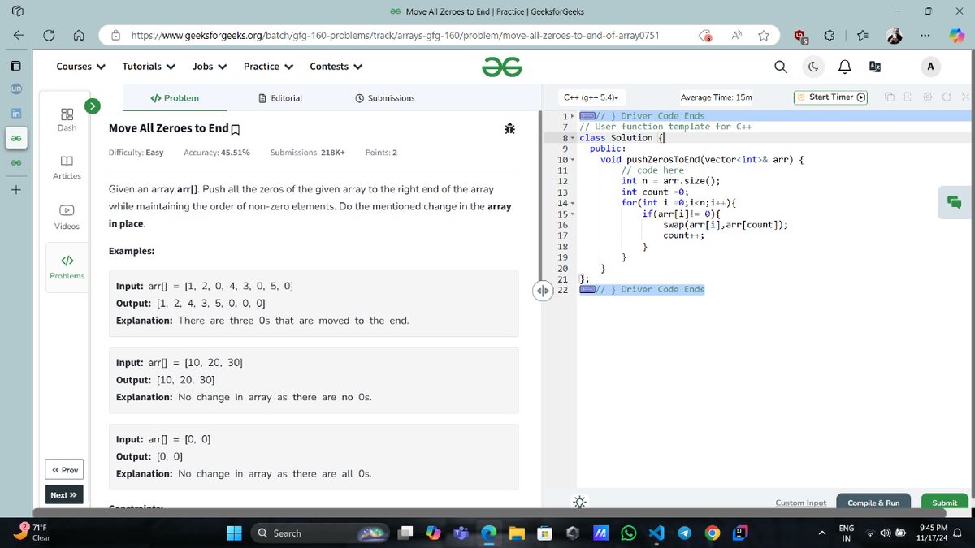This screenshot has width=975, height=548.
Task: Click the report bug icon next to the title
Action: [x=509, y=128]
